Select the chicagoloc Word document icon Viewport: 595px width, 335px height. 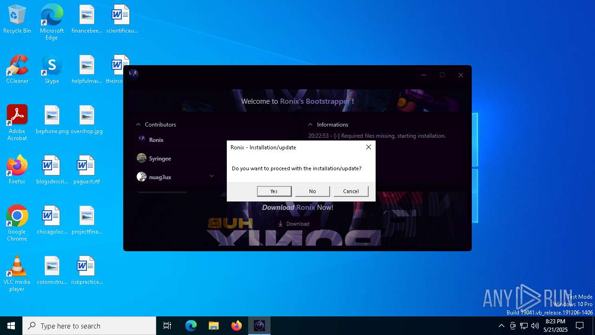pos(52,221)
